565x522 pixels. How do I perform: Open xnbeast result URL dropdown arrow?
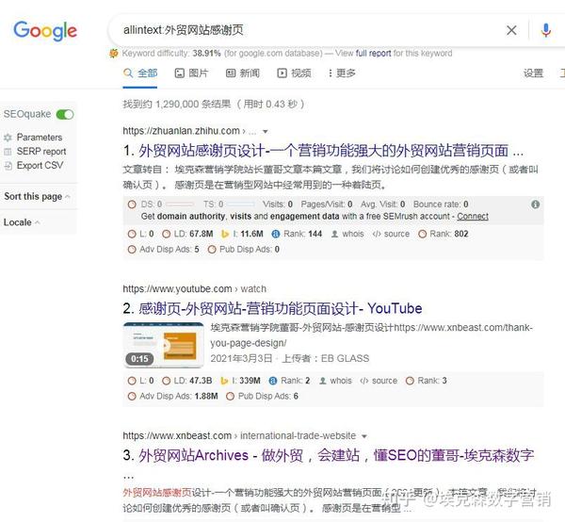point(364,436)
